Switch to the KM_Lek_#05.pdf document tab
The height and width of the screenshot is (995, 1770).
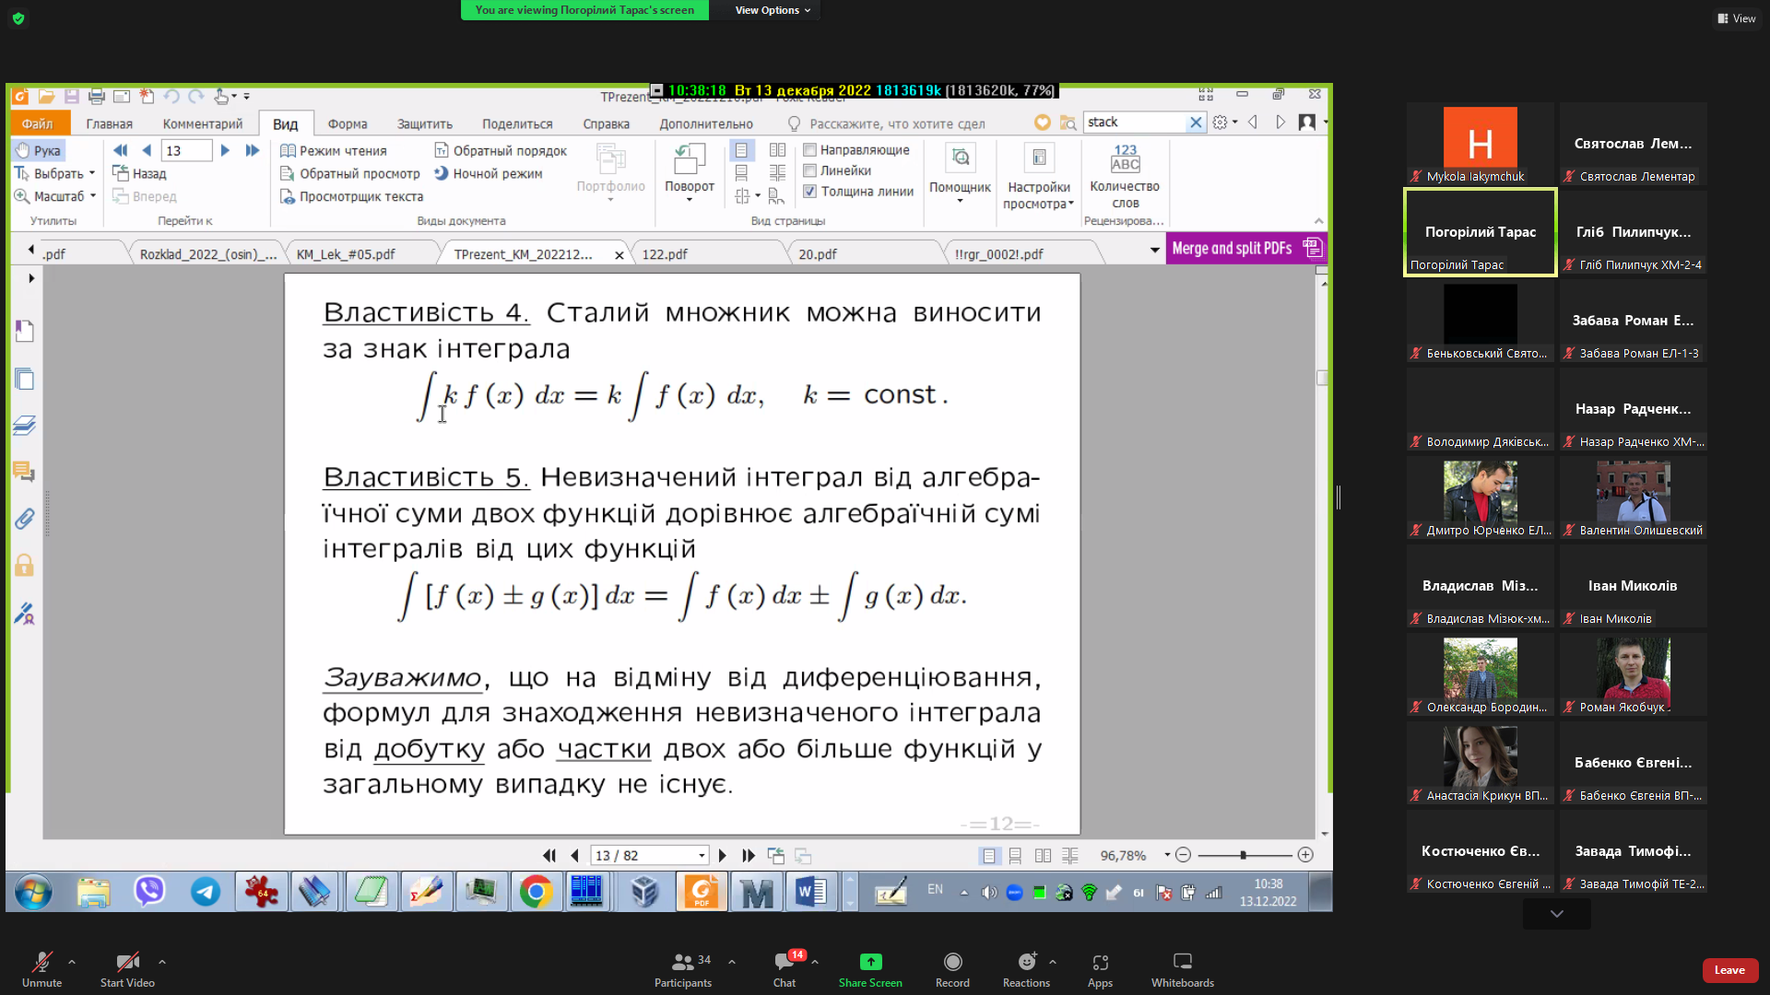[x=346, y=254]
